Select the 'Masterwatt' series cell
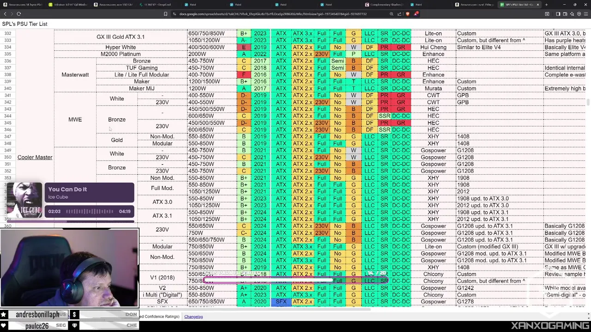 pyautogui.click(x=75, y=75)
